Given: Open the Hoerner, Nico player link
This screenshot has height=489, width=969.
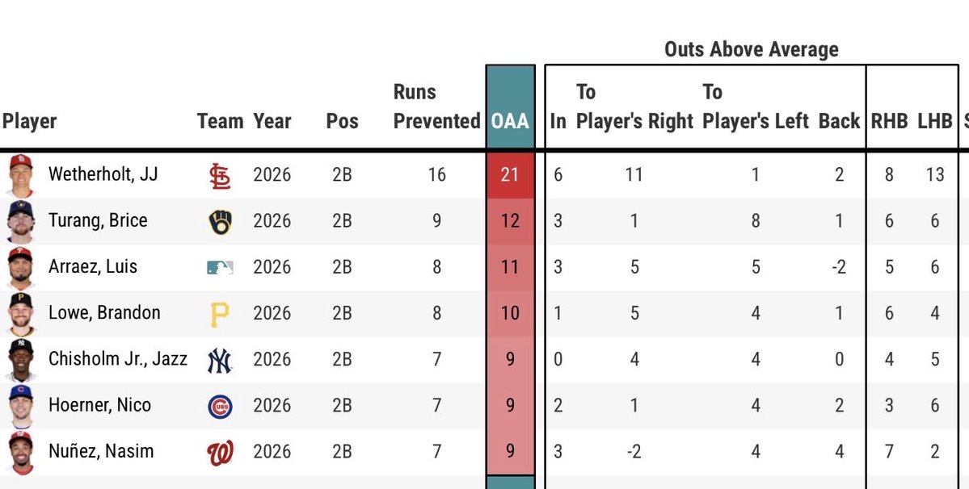Looking at the screenshot, I should 99,405.
